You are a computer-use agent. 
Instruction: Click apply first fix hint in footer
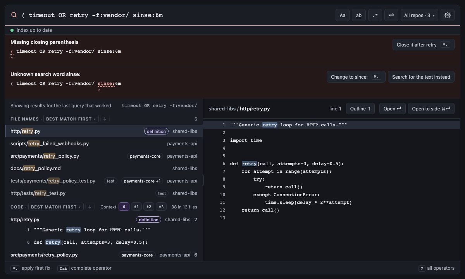tap(31, 268)
